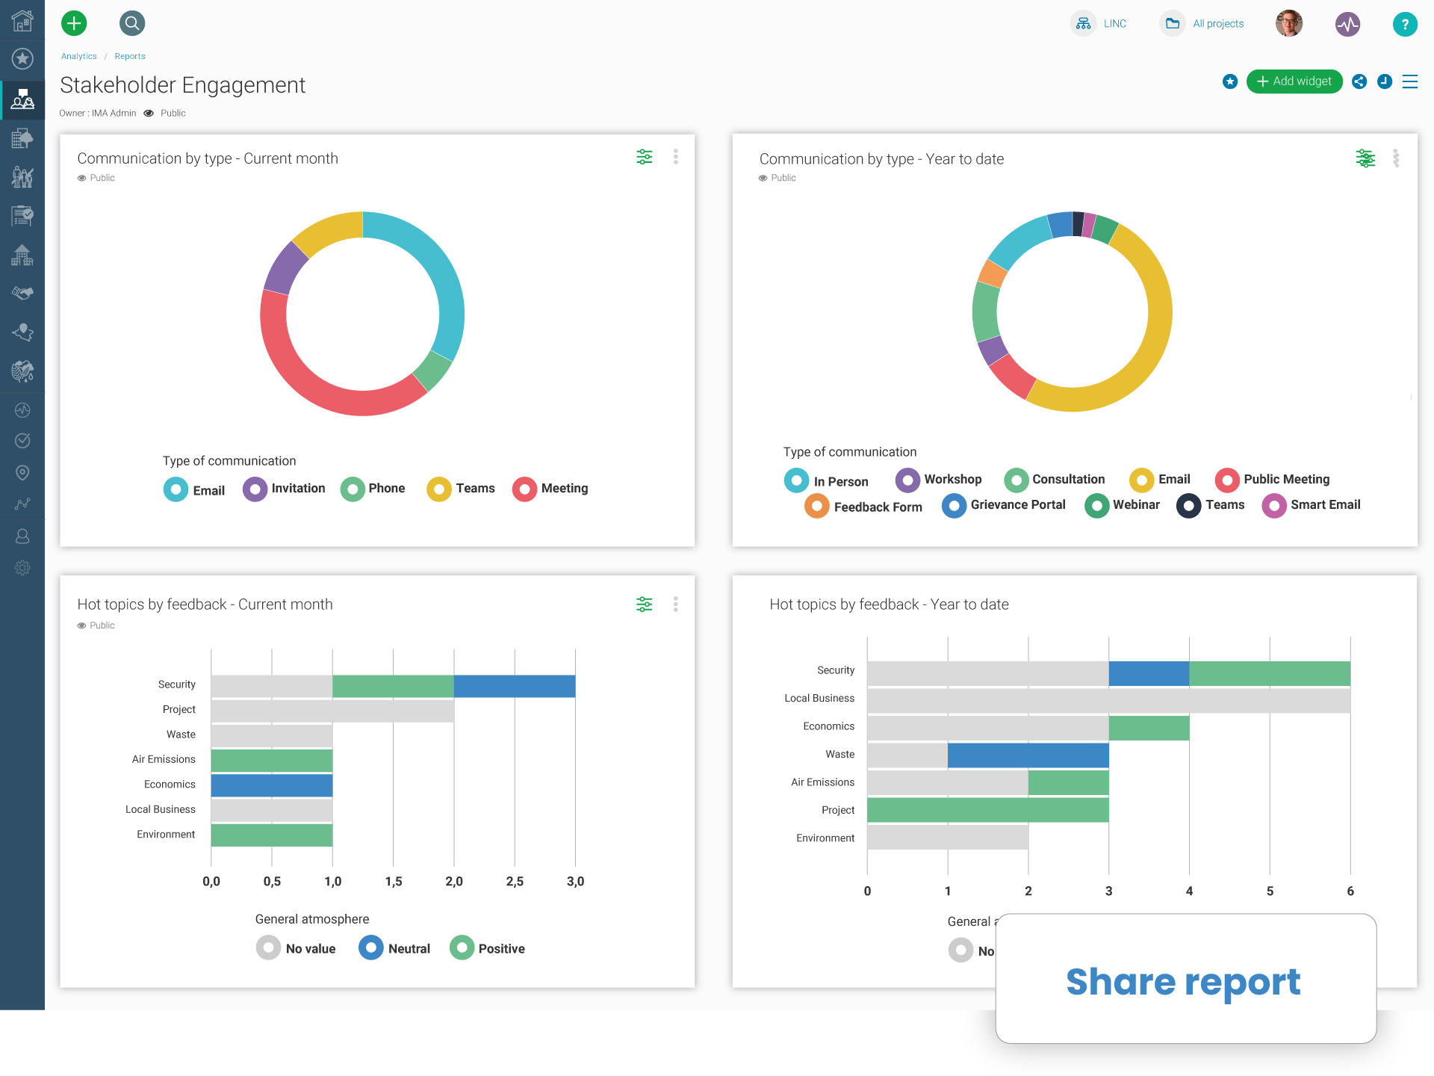
Task: Go to Analytics in the breadcrumb
Action: [78, 55]
